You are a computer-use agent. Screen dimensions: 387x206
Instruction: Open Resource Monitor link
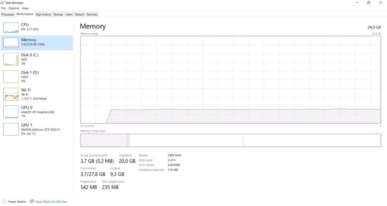(x=51, y=202)
